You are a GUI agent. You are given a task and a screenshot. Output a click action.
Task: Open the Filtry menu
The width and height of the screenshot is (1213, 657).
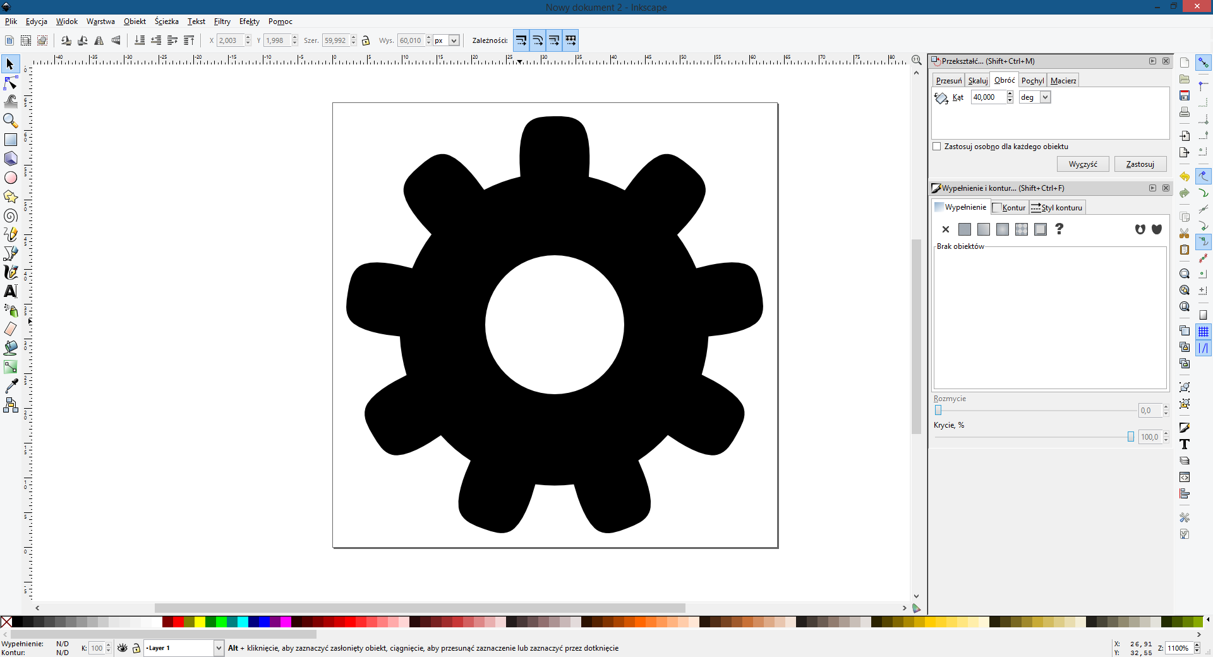(x=222, y=21)
